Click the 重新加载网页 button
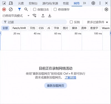This screenshot has height=104, width=111. point(56,86)
